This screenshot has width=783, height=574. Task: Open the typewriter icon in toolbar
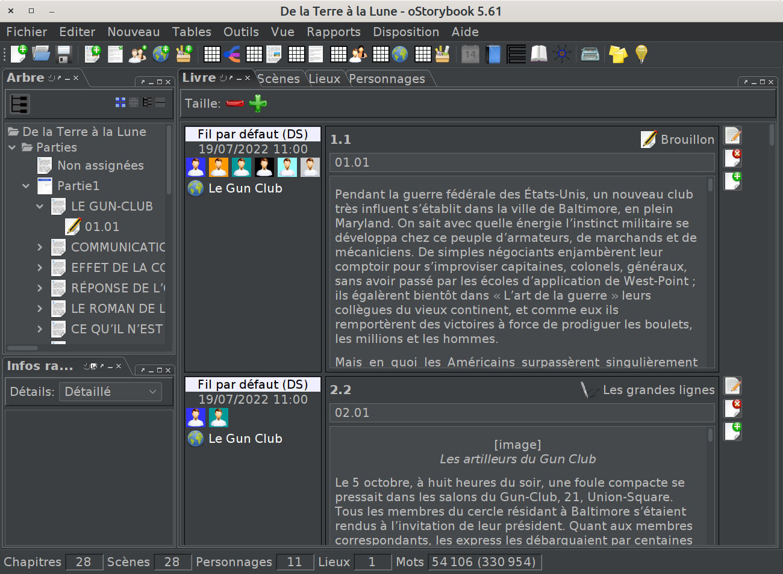tap(590, 54)
